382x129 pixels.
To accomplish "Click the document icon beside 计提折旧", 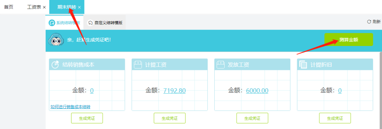I will pos(303,65).
